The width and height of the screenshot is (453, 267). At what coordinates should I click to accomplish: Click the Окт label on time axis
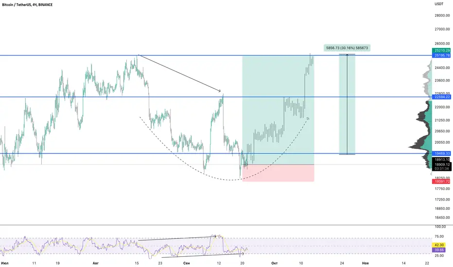pyautogui.click(x=275, y=263)
